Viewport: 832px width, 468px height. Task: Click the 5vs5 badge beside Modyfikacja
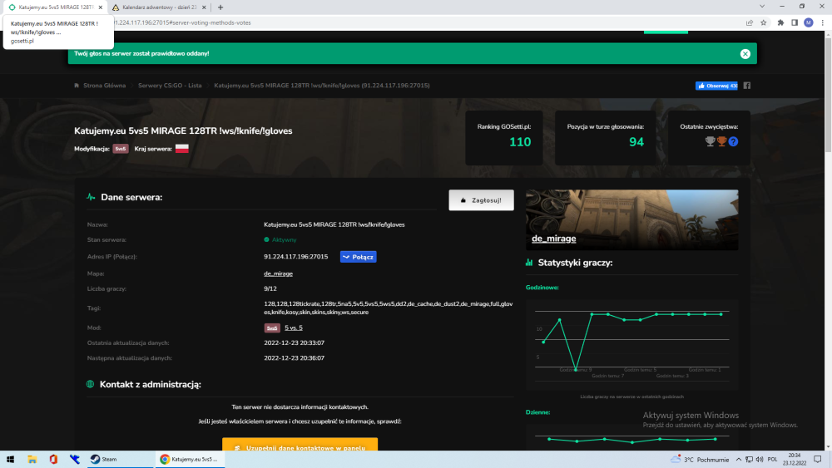coord(121,149)
